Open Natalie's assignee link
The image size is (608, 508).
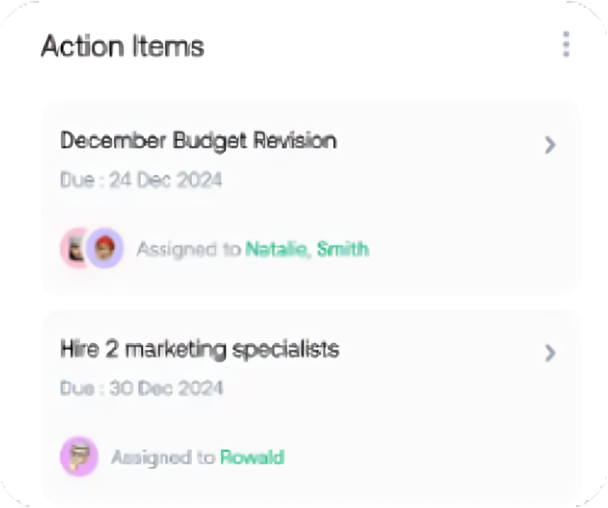click(x=275, y=248)
